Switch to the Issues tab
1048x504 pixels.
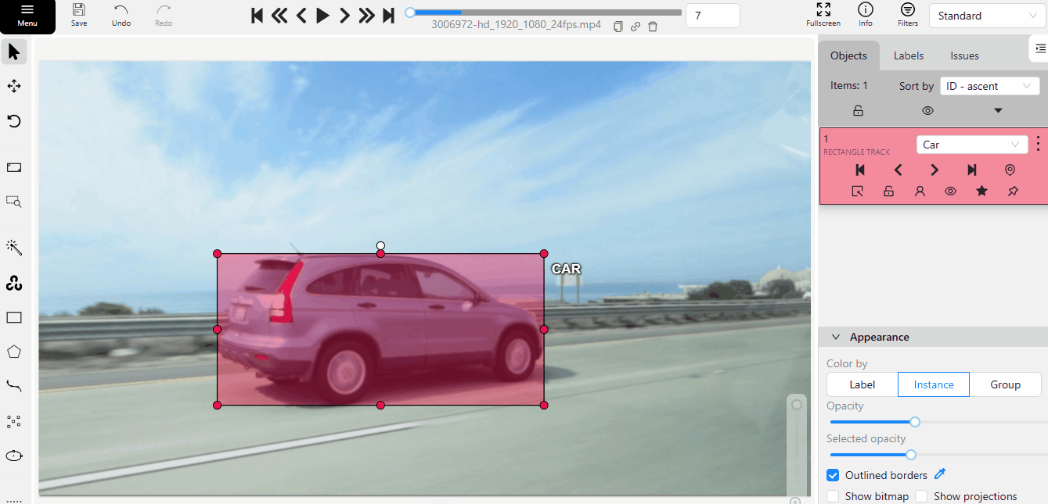964,55
